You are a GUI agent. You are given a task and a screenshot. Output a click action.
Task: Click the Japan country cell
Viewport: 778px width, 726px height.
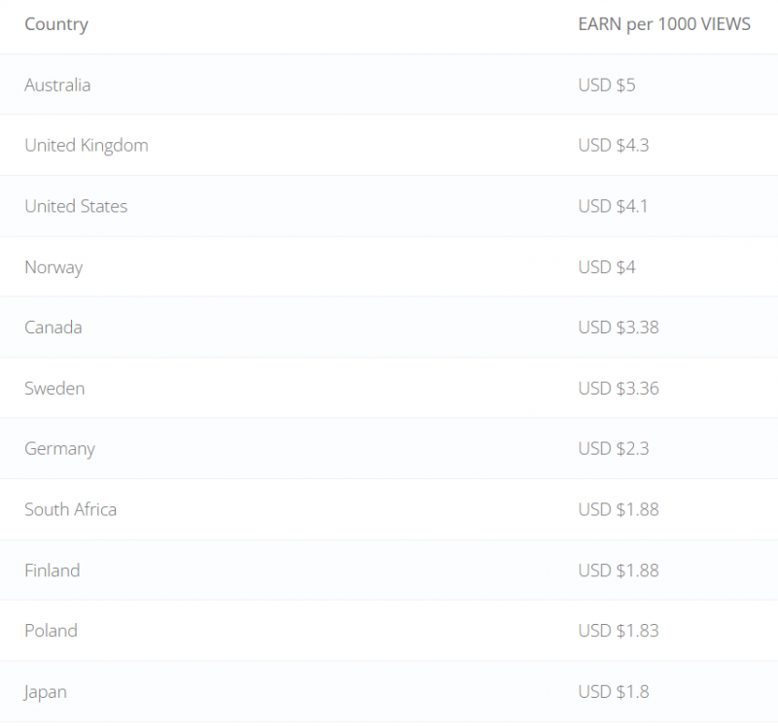pyautogui.click(x=46, y=691)
